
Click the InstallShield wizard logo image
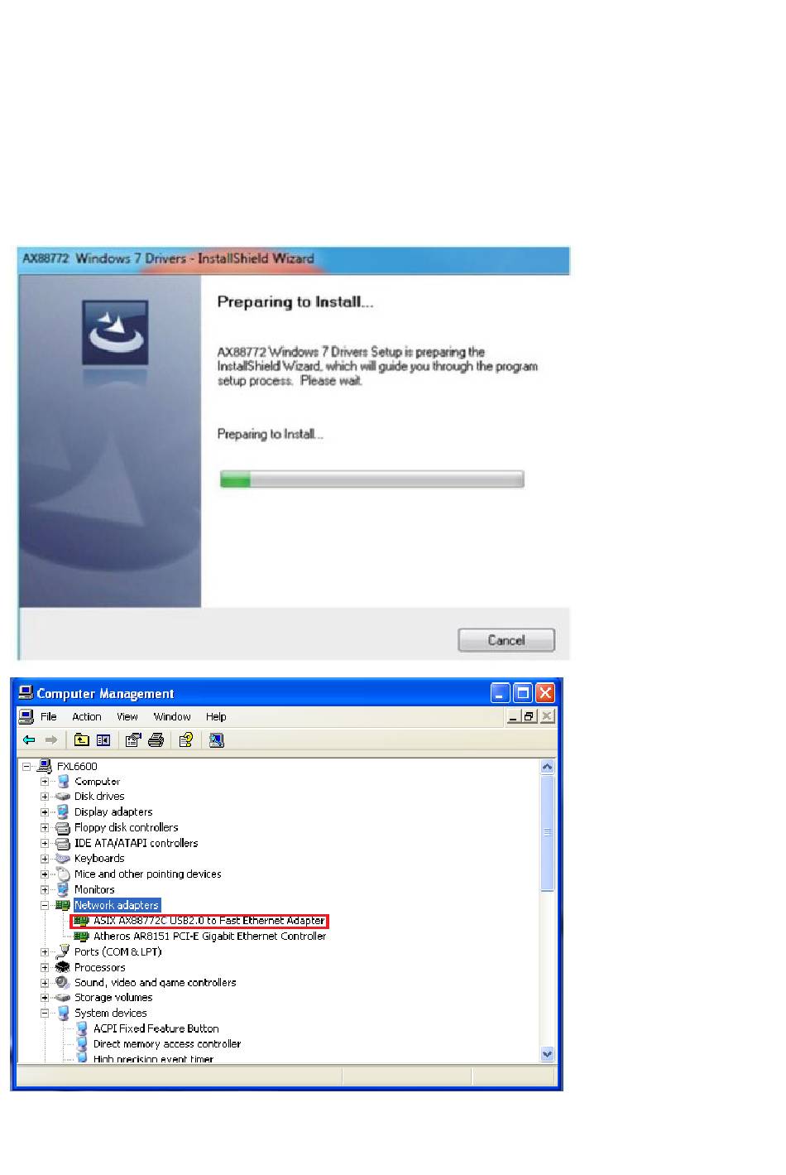tap(115, 334)
